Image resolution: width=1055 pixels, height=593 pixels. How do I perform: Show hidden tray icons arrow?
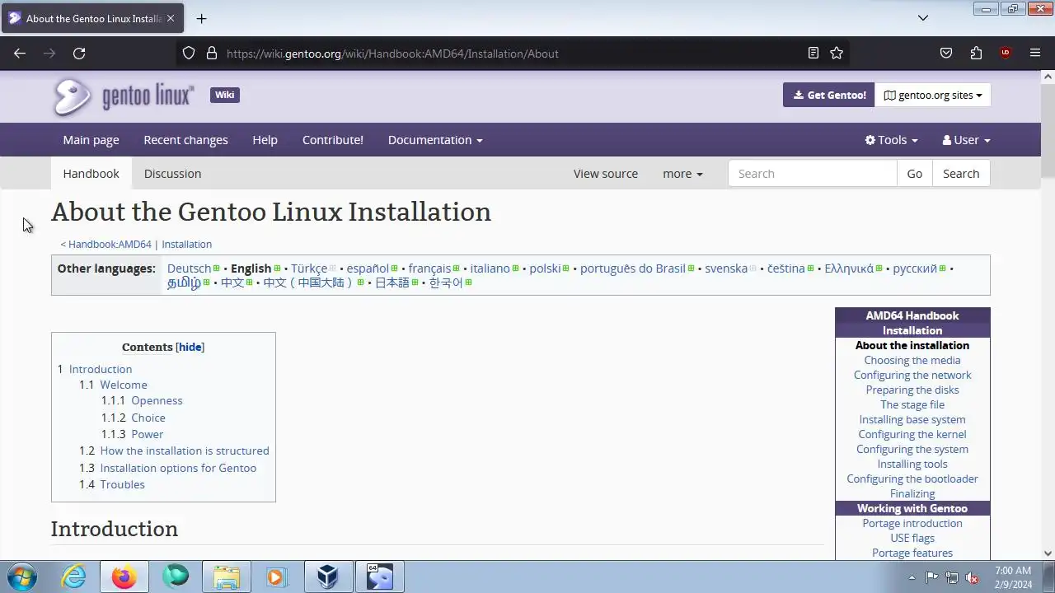pyautogui.click(x=912, y=577)
